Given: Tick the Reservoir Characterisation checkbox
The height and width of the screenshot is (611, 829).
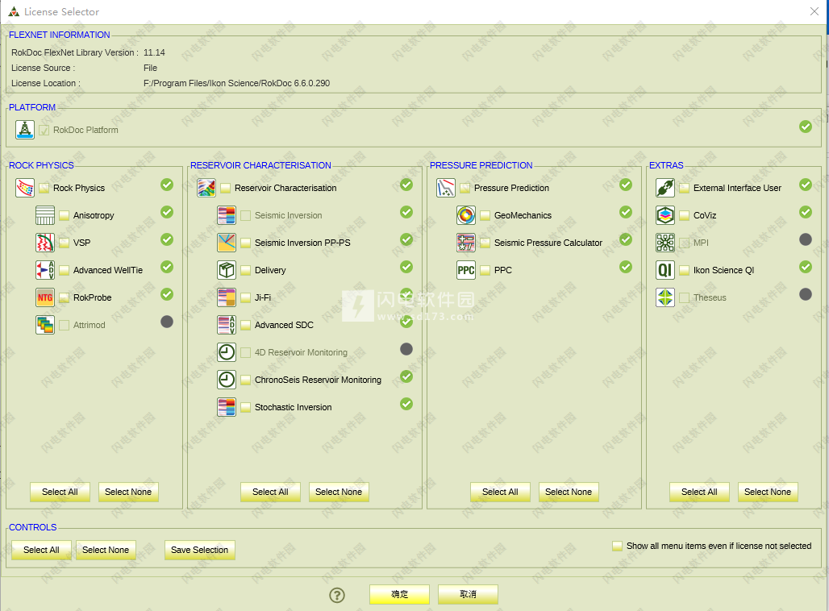Looking at the screenshot, I should (x=225, y=188).
